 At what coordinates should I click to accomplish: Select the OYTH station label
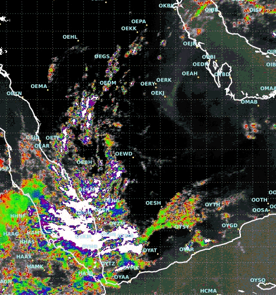212,205
